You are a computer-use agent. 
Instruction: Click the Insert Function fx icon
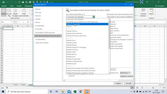(x=28, y=22)
